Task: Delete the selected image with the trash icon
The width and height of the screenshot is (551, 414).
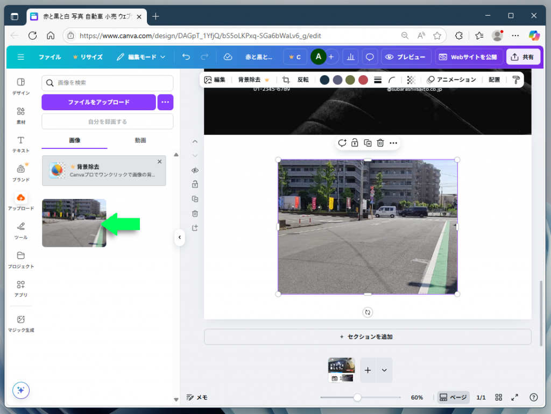Action: pyautogui.click(x=380, y=143)
